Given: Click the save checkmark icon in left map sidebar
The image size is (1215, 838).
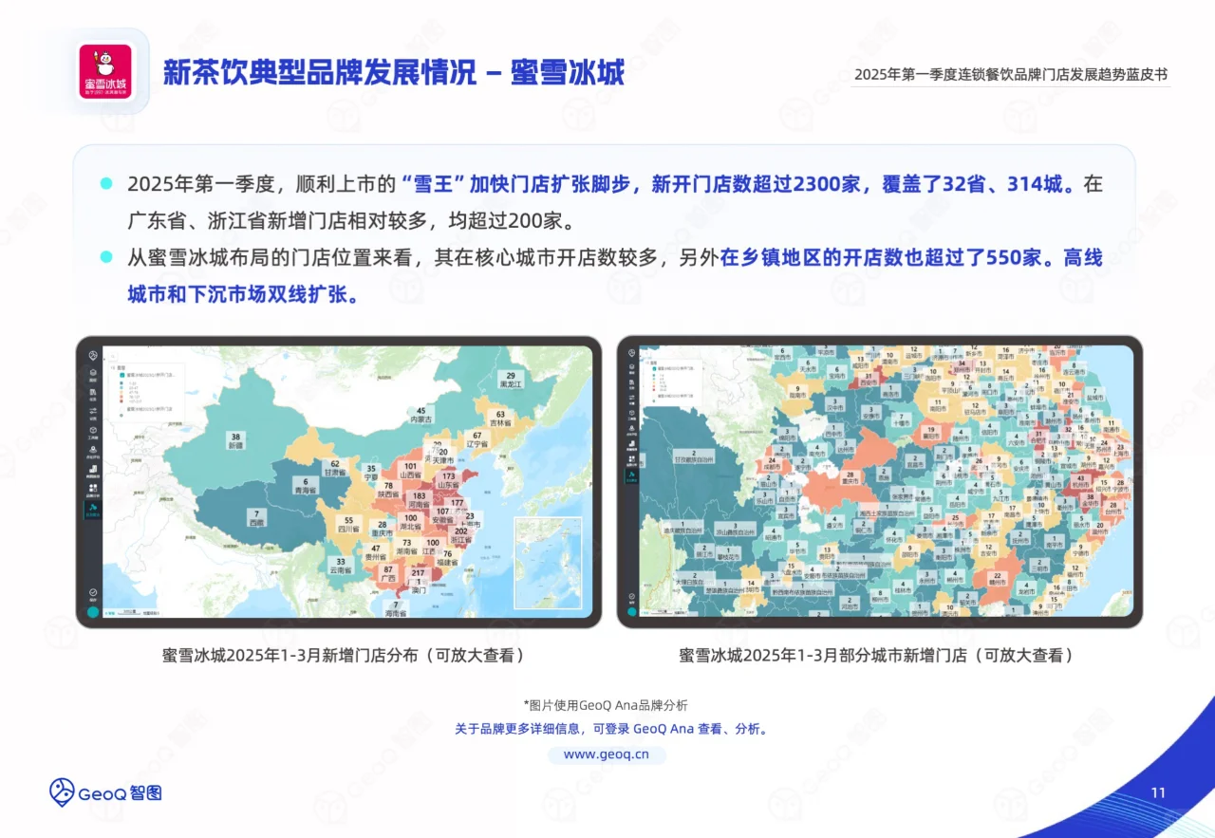Looking at the screenshot, I should click(93, 592).
